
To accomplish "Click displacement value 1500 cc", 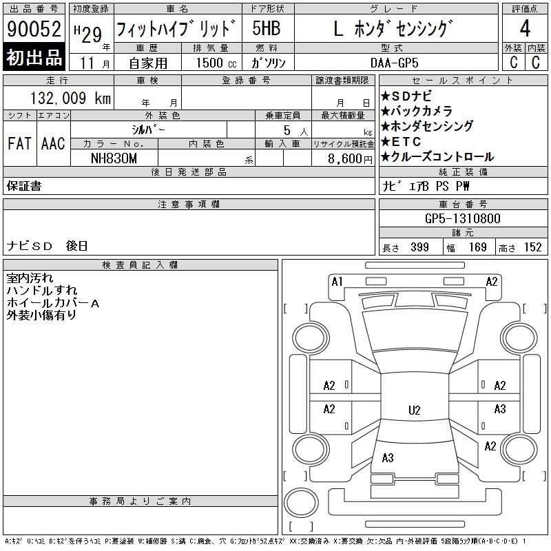I will (216, 63).
